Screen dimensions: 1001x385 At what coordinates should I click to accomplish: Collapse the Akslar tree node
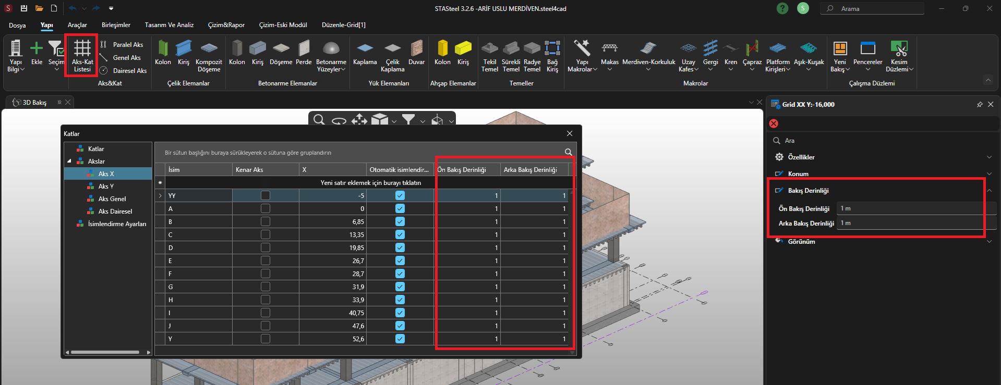pyautogui.click(x=69, y=162)
